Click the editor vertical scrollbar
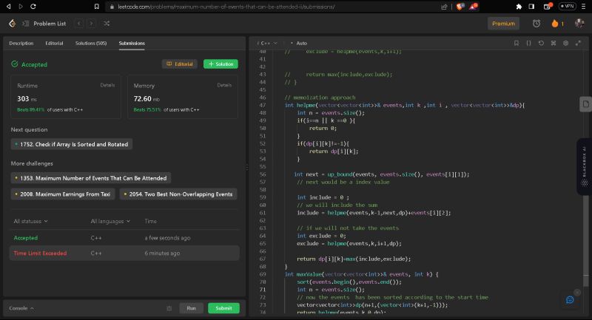Viewport: 592px width, 320px height. coord(585,241)
